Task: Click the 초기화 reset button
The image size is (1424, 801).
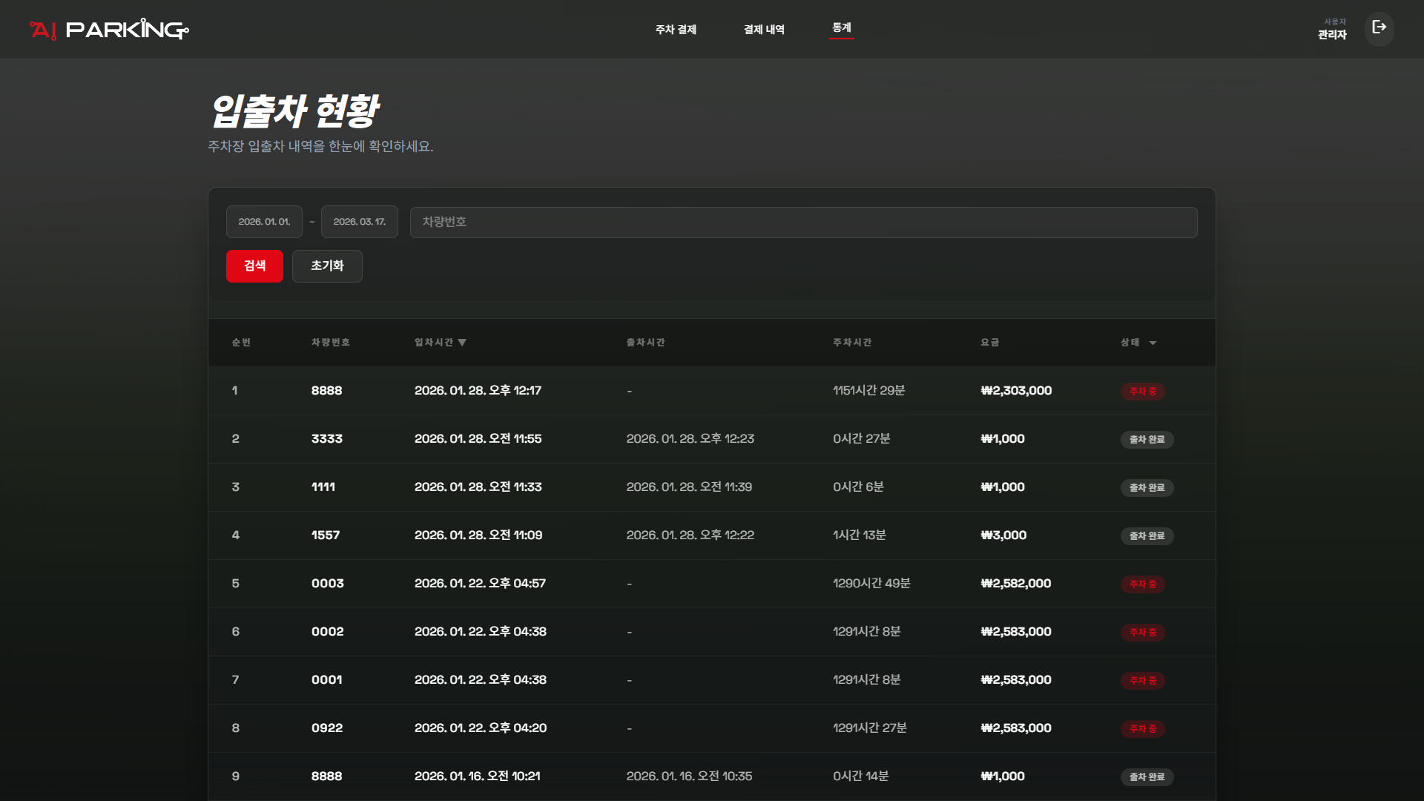Action: coord(327,266)
